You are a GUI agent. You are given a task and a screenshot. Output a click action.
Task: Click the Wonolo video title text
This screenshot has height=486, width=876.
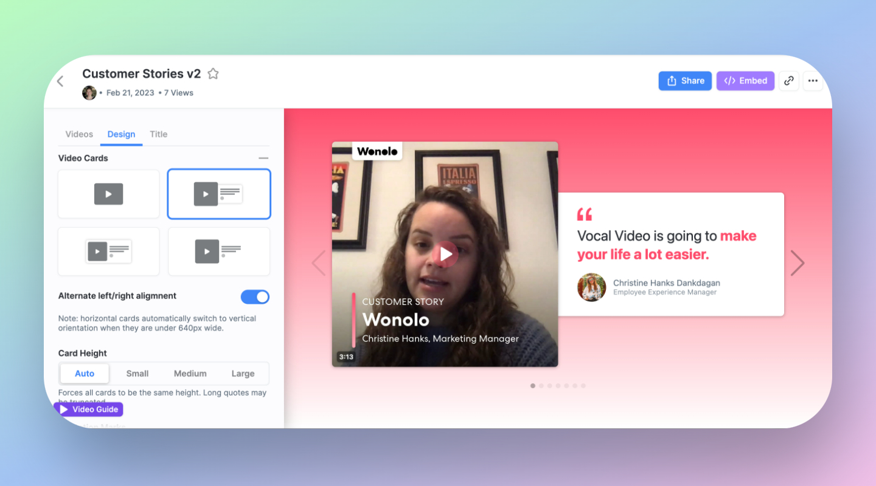click(395, 320)
